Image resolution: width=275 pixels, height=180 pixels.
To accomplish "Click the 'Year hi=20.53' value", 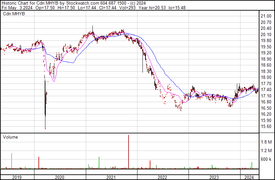I will point(152,8).
